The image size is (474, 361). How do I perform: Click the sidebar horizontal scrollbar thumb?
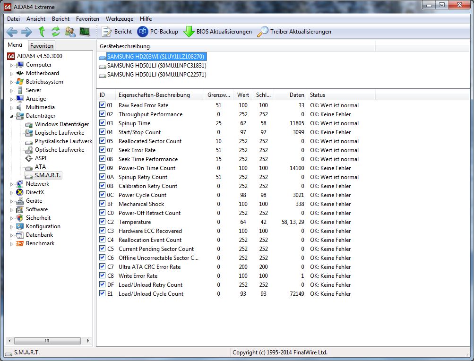point(47,341)
